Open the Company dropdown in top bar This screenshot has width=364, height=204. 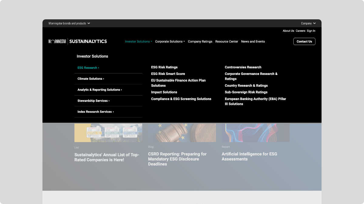click(x=308, y=23)
